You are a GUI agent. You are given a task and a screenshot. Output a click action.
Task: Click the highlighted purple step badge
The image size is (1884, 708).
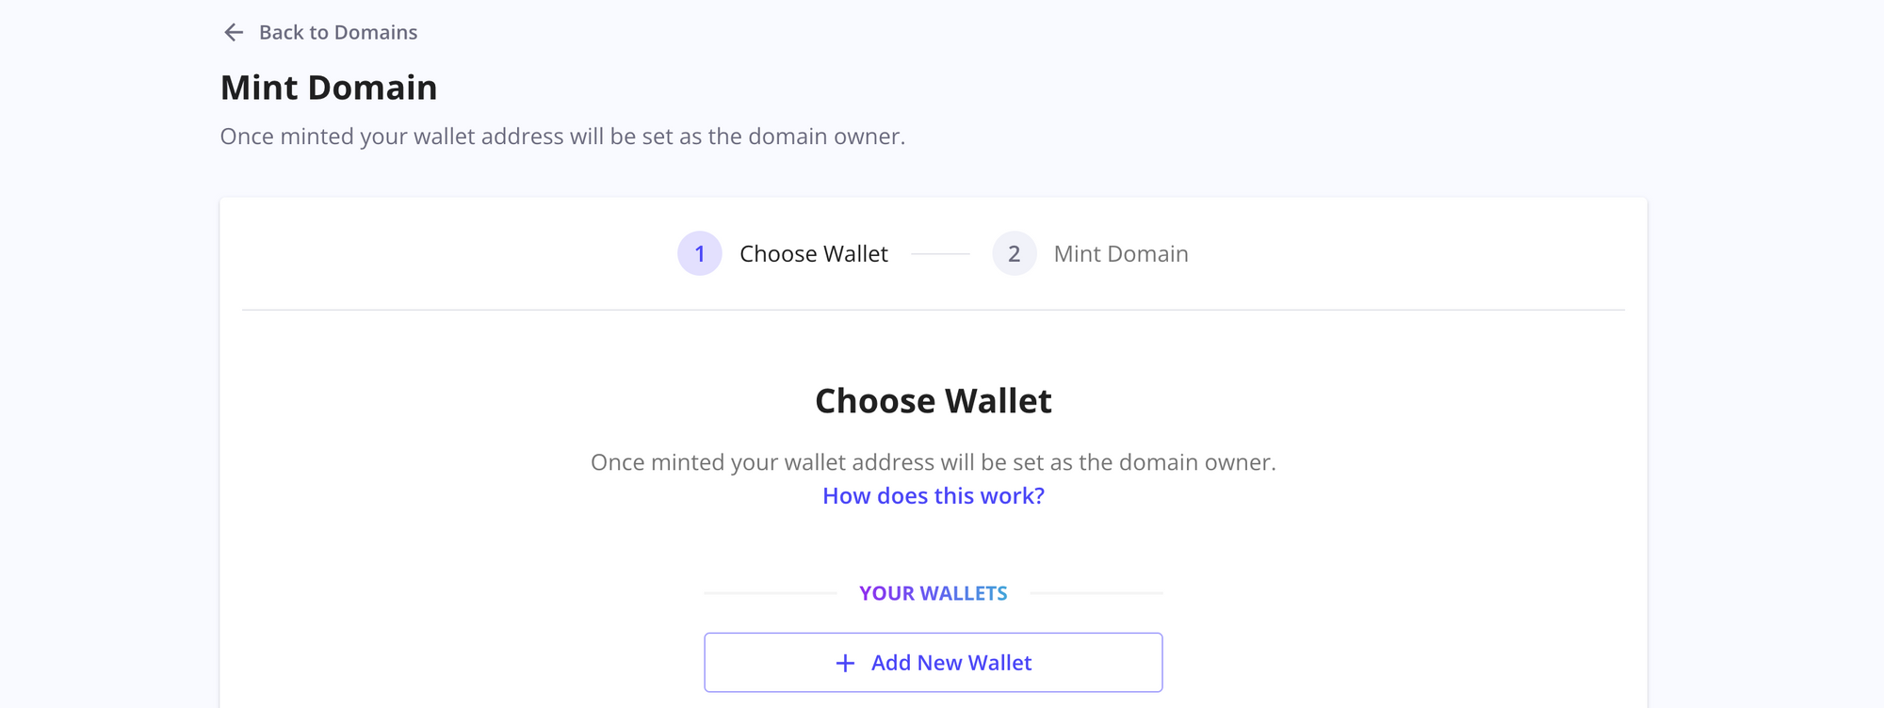(x=700, y=253)
